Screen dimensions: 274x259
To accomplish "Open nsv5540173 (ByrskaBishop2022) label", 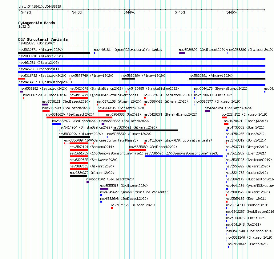I will point(221,88).
